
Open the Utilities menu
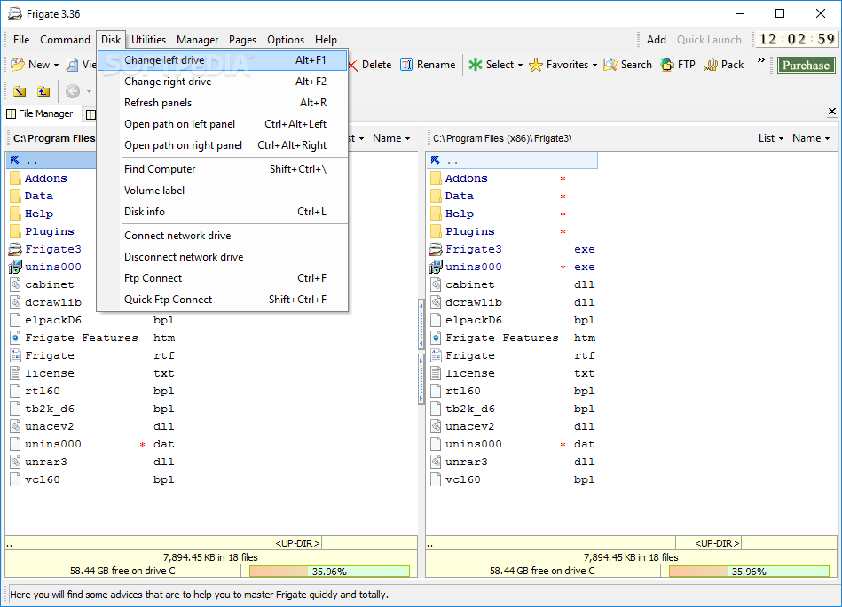tap(149, 40)
